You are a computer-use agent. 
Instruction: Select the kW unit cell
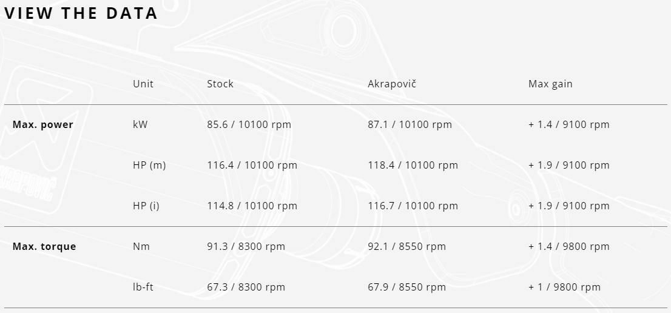140,124
